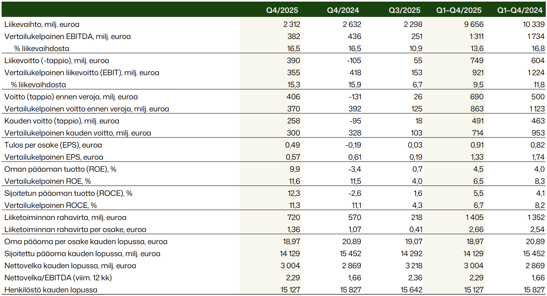547x296 pixels.
Task: Select Liiketoiminnan rahavirta value 720 in Q4/2025
Action: (294, 218)
